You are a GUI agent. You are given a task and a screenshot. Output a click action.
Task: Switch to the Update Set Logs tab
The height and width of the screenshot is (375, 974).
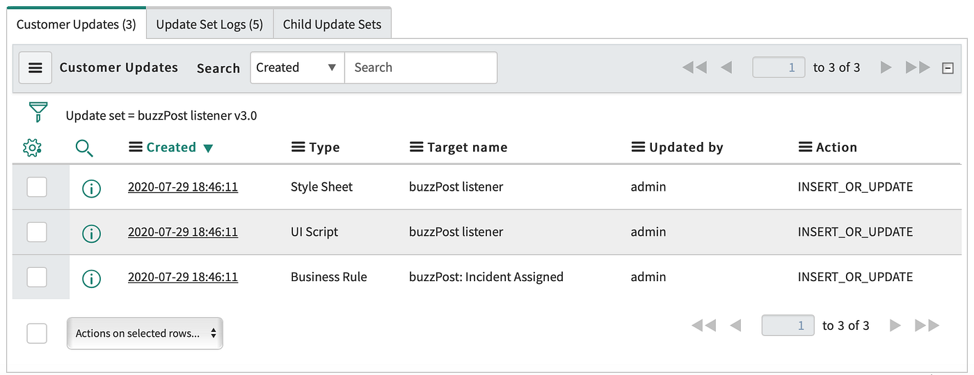tap(209, 24)
